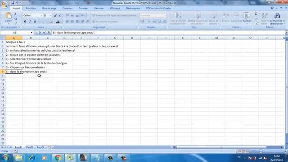
Task: Click the formula bar text field
Action: [x=168, y=33]
